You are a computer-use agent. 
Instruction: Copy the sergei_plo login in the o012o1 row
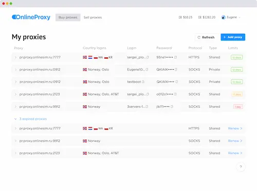click(148, 94)
